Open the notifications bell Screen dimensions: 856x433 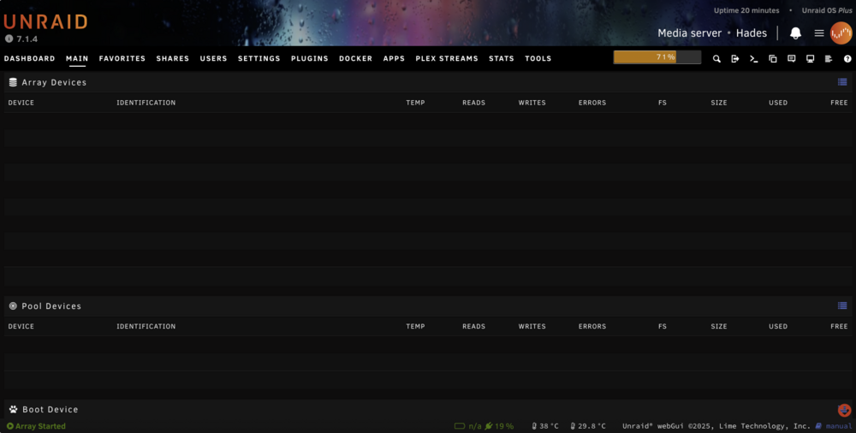click(x=795, y=33)
